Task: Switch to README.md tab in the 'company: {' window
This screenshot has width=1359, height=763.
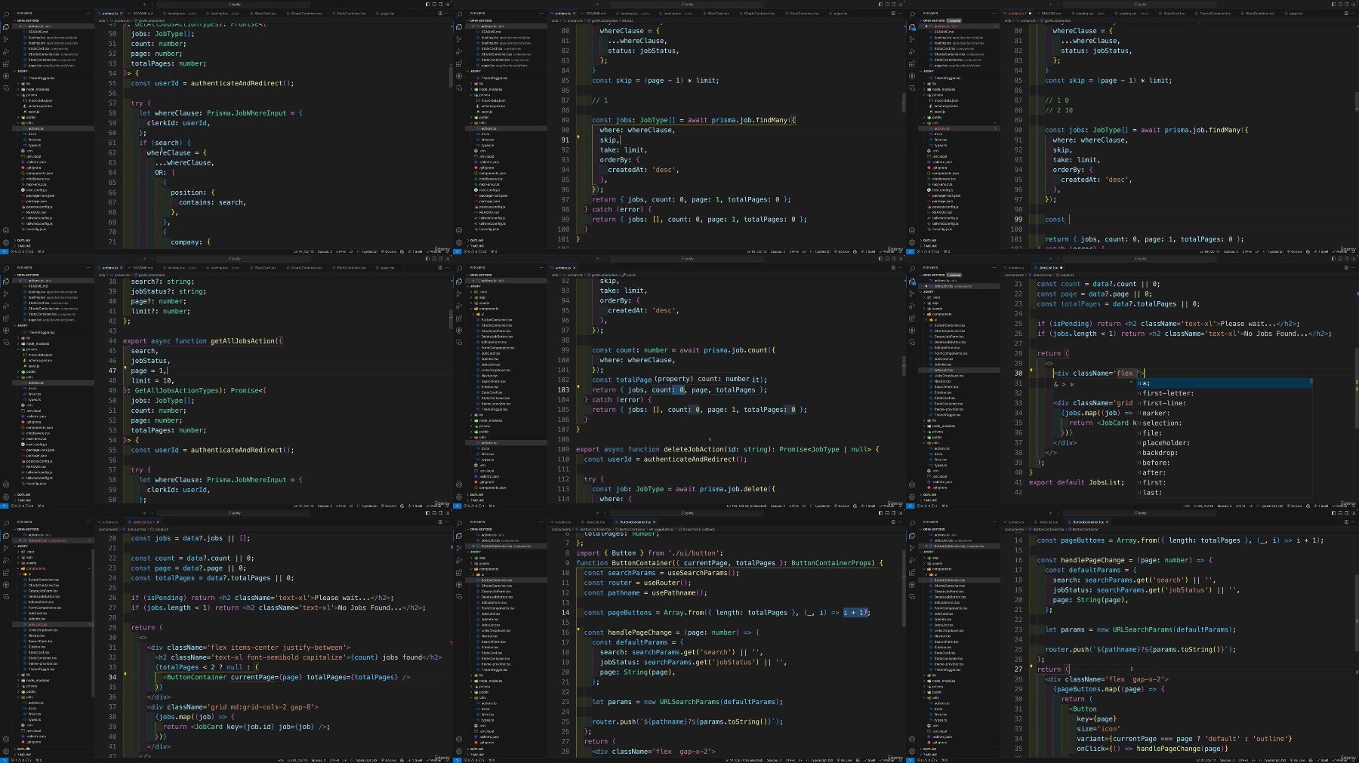Action: point(143,13)
